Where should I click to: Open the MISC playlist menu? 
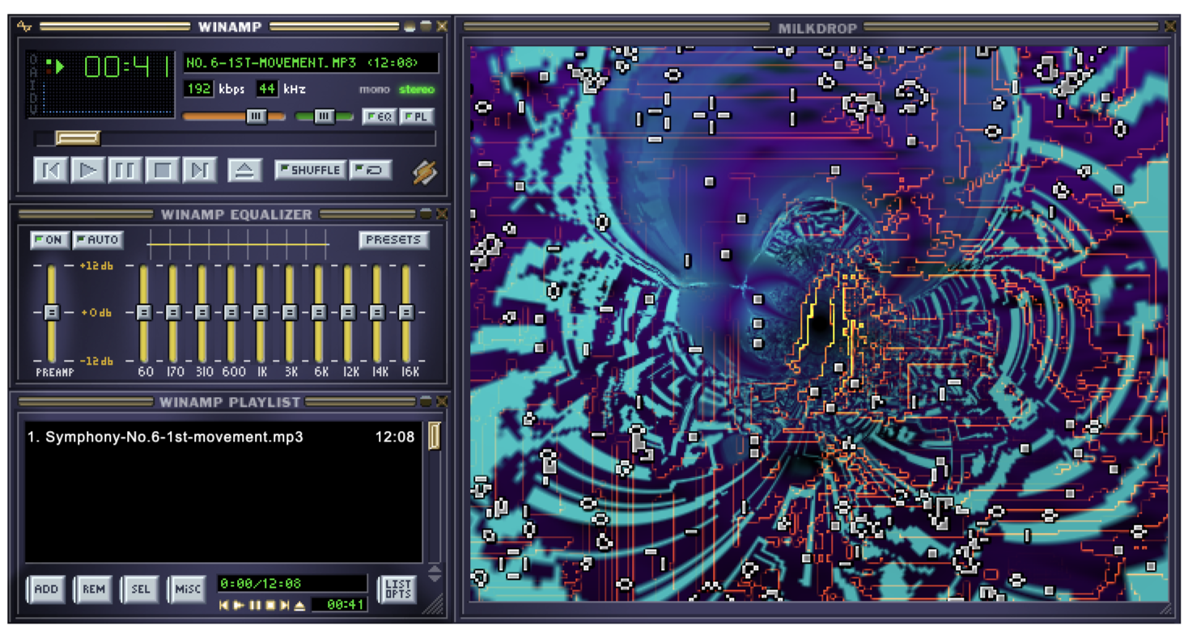(187, 590)
